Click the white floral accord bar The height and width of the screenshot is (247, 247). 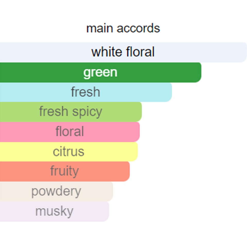pos(123,52)
